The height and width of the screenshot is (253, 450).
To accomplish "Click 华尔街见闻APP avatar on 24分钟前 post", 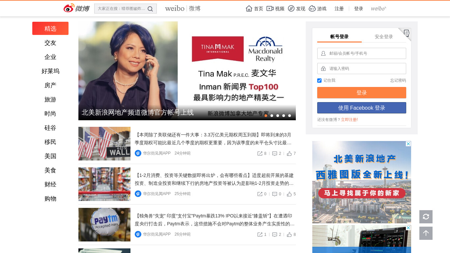I will (x=138, y=153).
